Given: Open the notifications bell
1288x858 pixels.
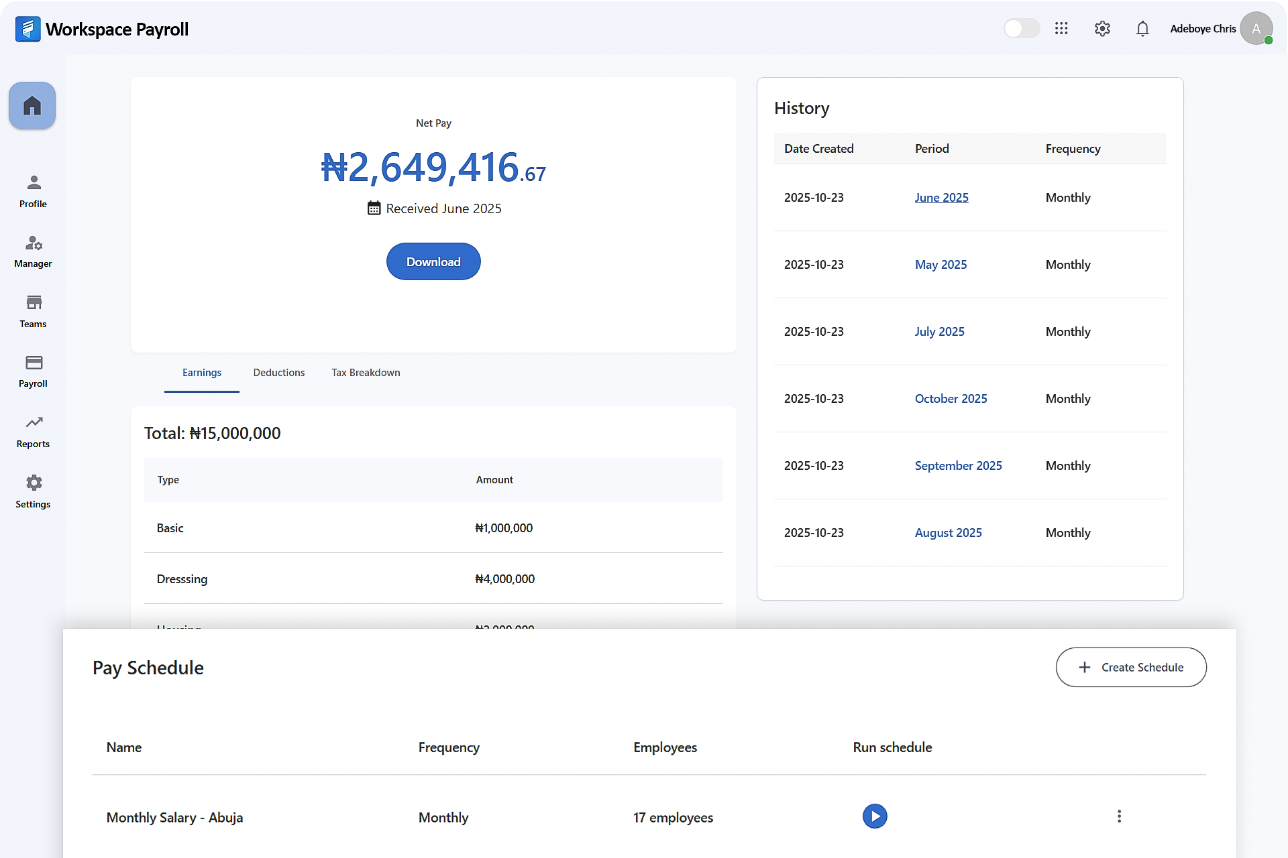Looking at the screenshot, I should [1142, 29].
